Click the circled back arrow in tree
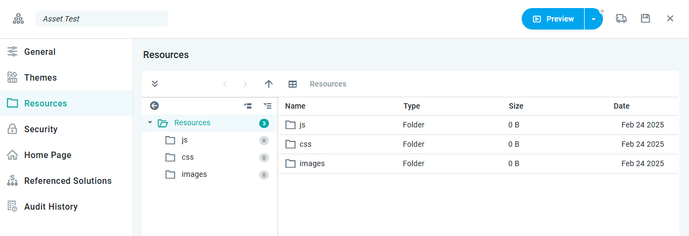Viewport: 689px width, 236px height. 154,106
